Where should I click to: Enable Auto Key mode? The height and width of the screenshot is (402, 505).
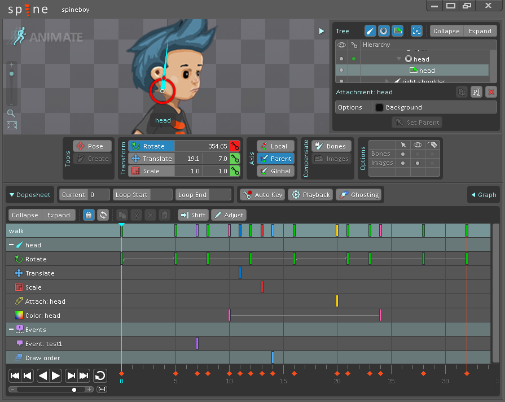pyautogui.click(x=262, y=195)
